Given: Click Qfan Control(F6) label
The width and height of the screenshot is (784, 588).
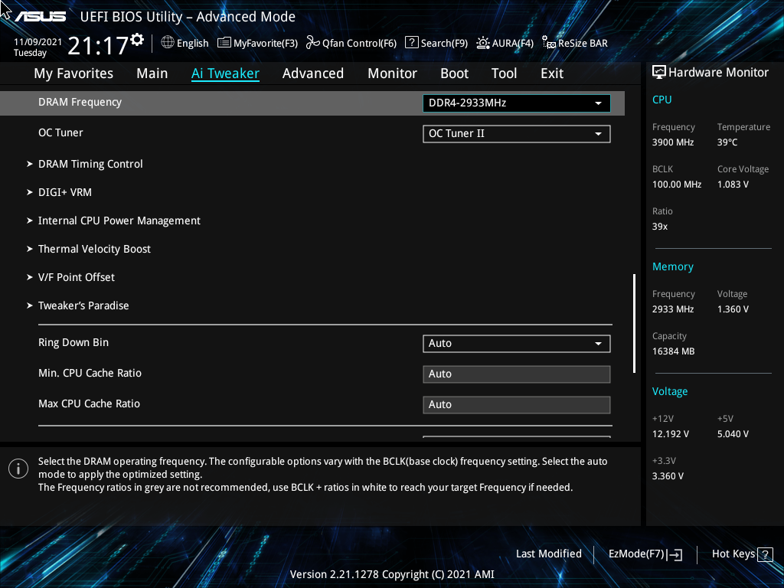Looking at the screenshot, I should pos(360,44).
